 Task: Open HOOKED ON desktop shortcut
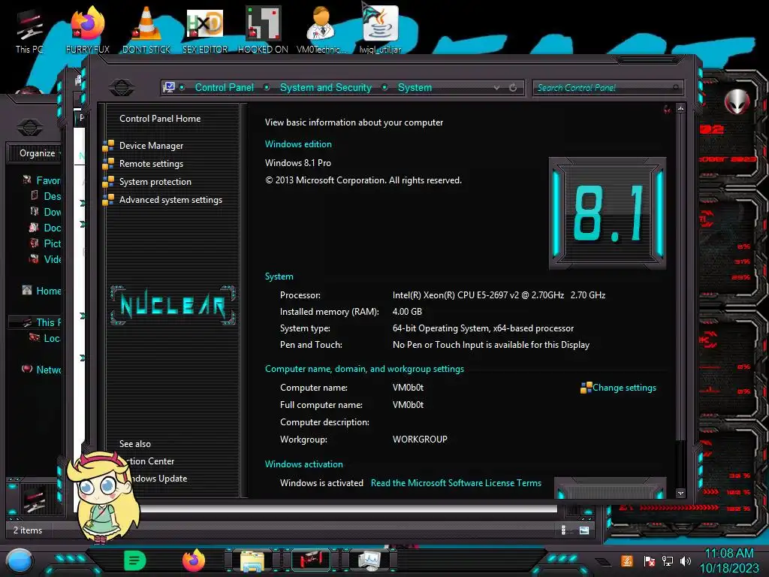click(263, 30)
